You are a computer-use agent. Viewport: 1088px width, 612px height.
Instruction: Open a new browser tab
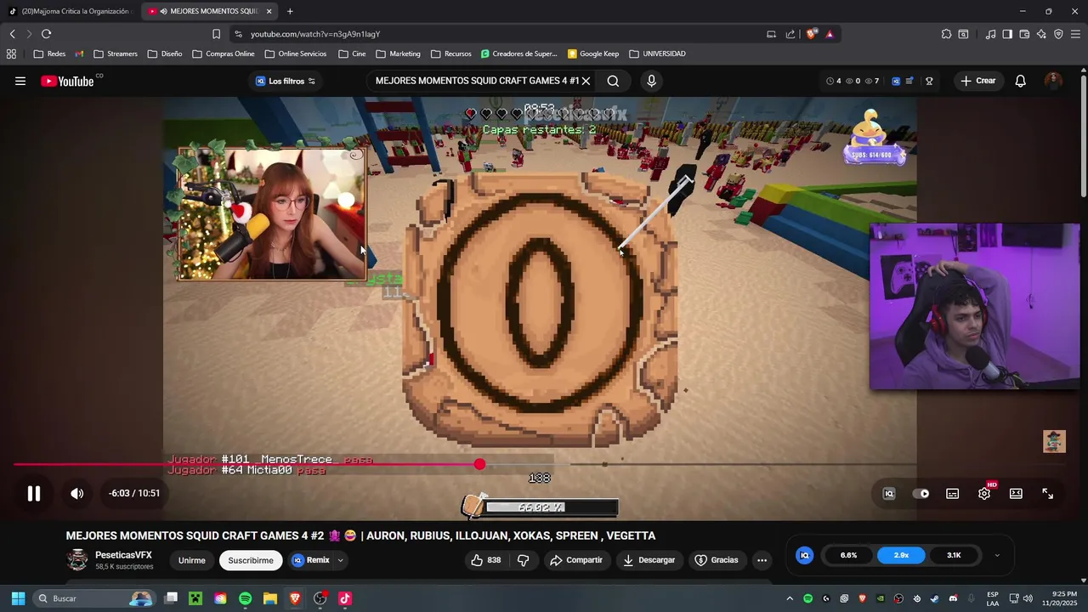coord(290,11)
